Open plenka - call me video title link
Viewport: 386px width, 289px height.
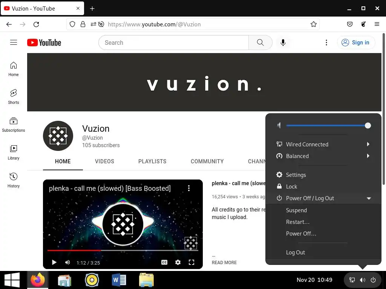tap(239, 183)
